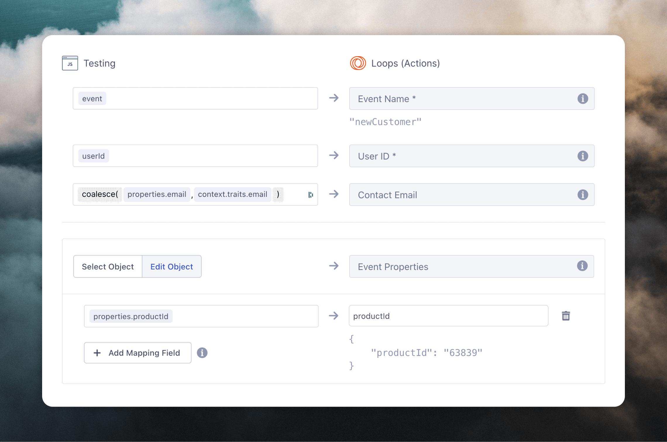The height and width of the screenshot is (442, 667).
Task: Click the Event Name destination field
Action: point(472,99)
